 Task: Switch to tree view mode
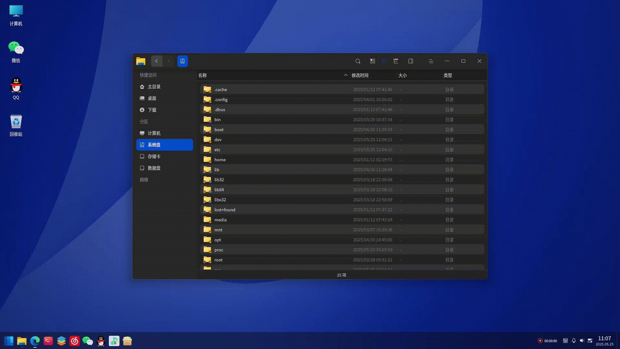[x=396, y=61]
